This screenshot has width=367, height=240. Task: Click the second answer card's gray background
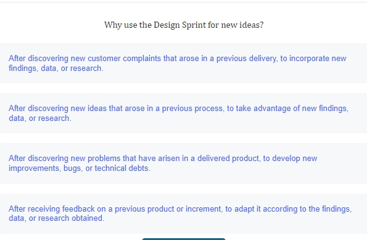[184, 113]
